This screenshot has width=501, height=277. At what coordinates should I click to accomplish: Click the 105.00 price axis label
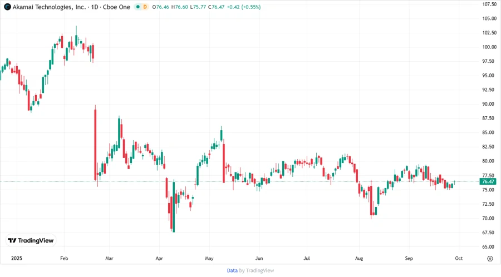point(489,18)
